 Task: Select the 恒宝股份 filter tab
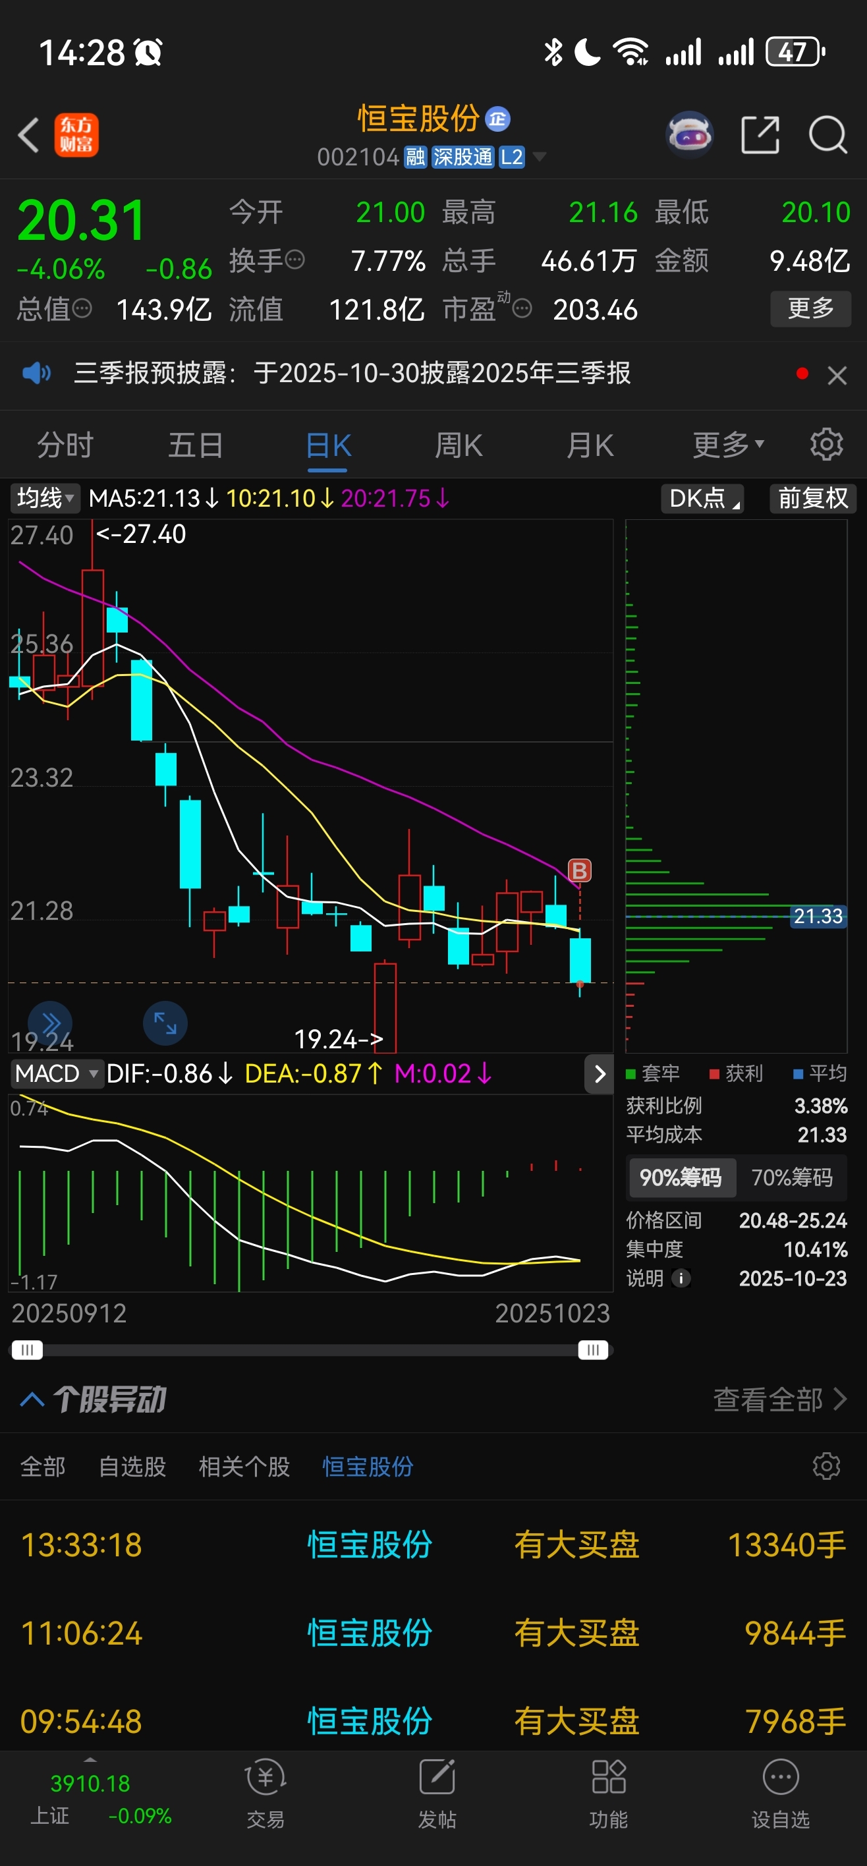(x=368, y=1467)
